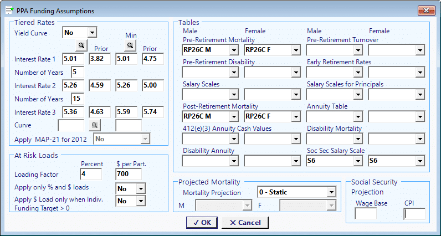Click the document icon in title bar
Image resolution: width=441 pixels, height=236 pixels.
pos(9,11)
